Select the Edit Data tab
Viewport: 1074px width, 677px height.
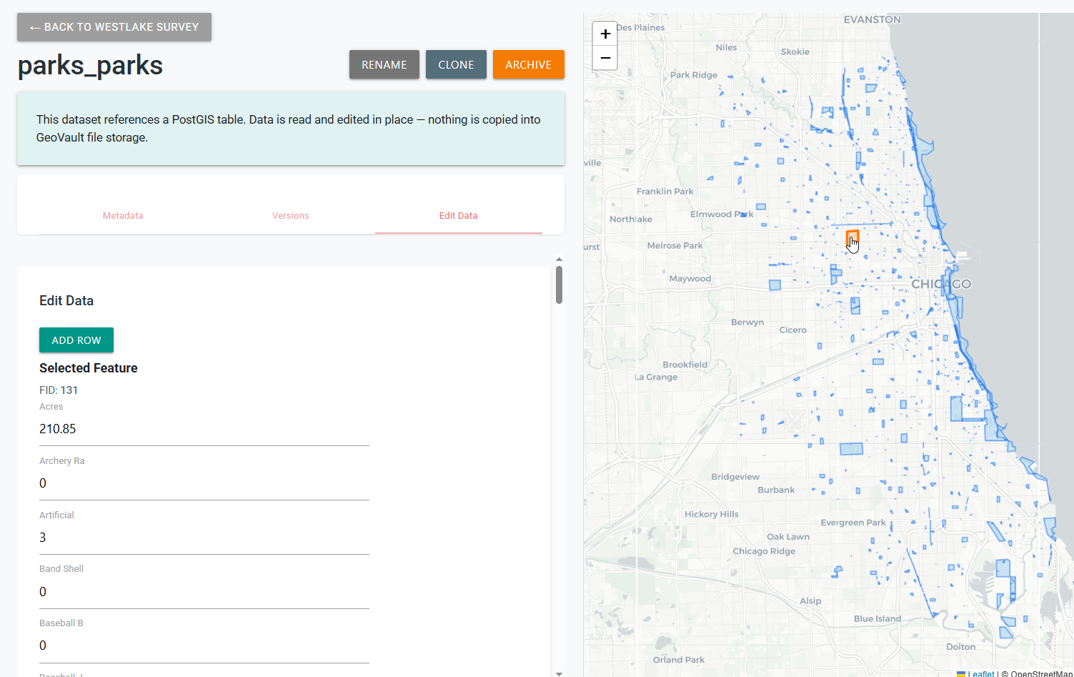[458, 215]
